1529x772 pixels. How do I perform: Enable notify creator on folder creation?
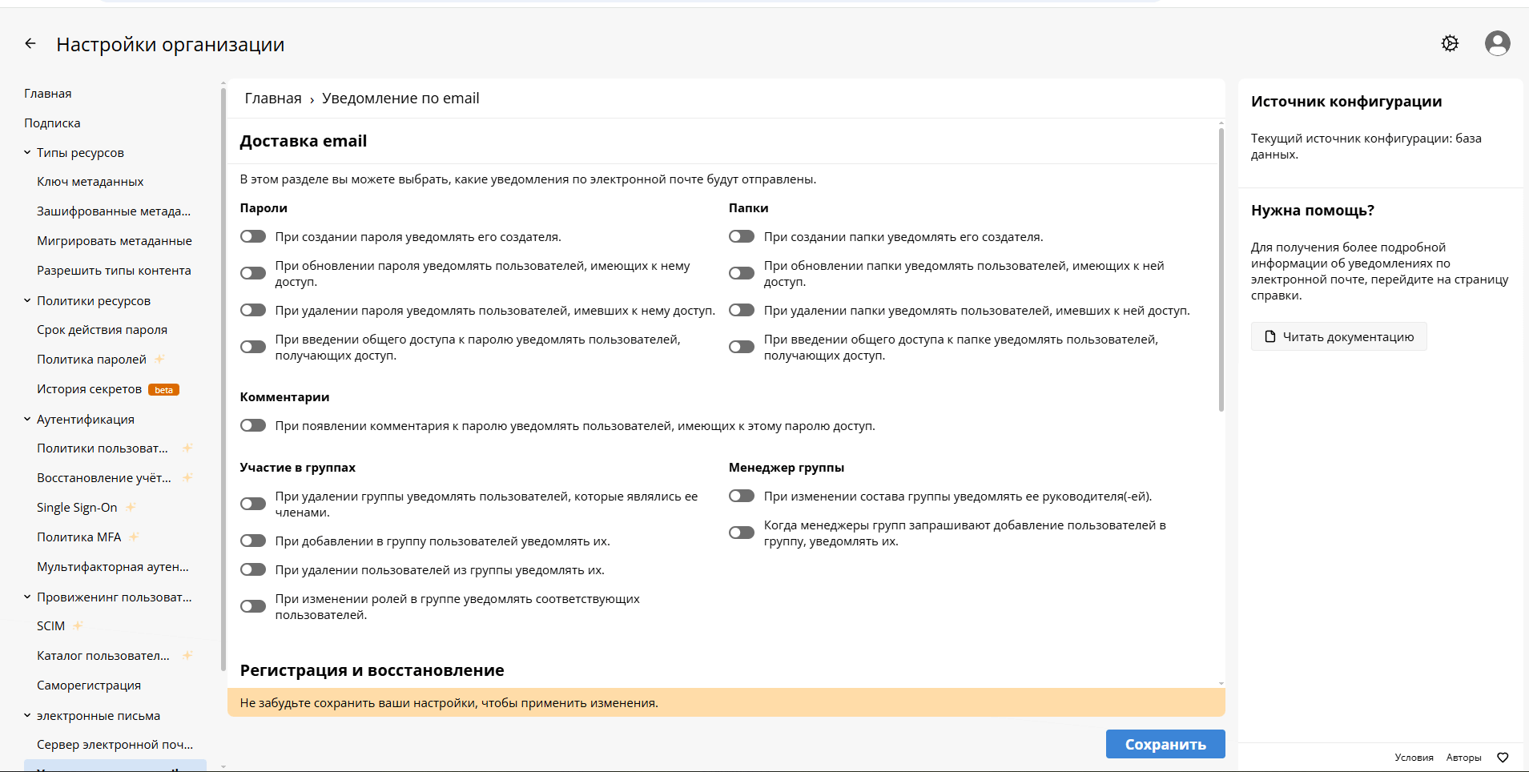[742, 237]
